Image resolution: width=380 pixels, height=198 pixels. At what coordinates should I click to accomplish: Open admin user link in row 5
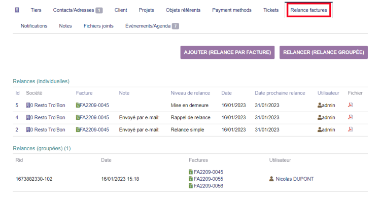328,105
